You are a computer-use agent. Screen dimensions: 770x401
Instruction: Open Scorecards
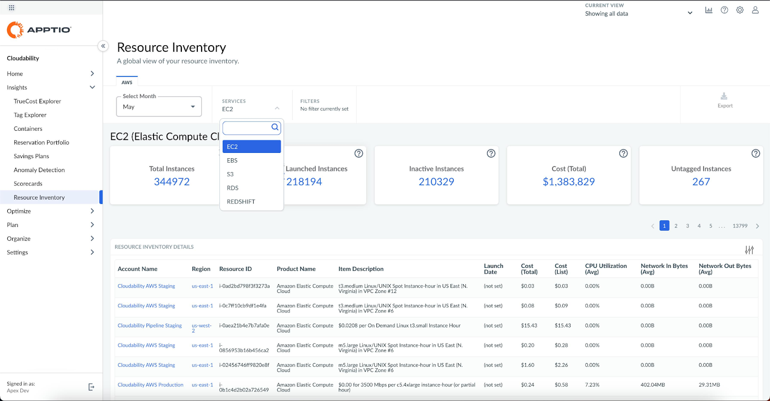[28, 184]
